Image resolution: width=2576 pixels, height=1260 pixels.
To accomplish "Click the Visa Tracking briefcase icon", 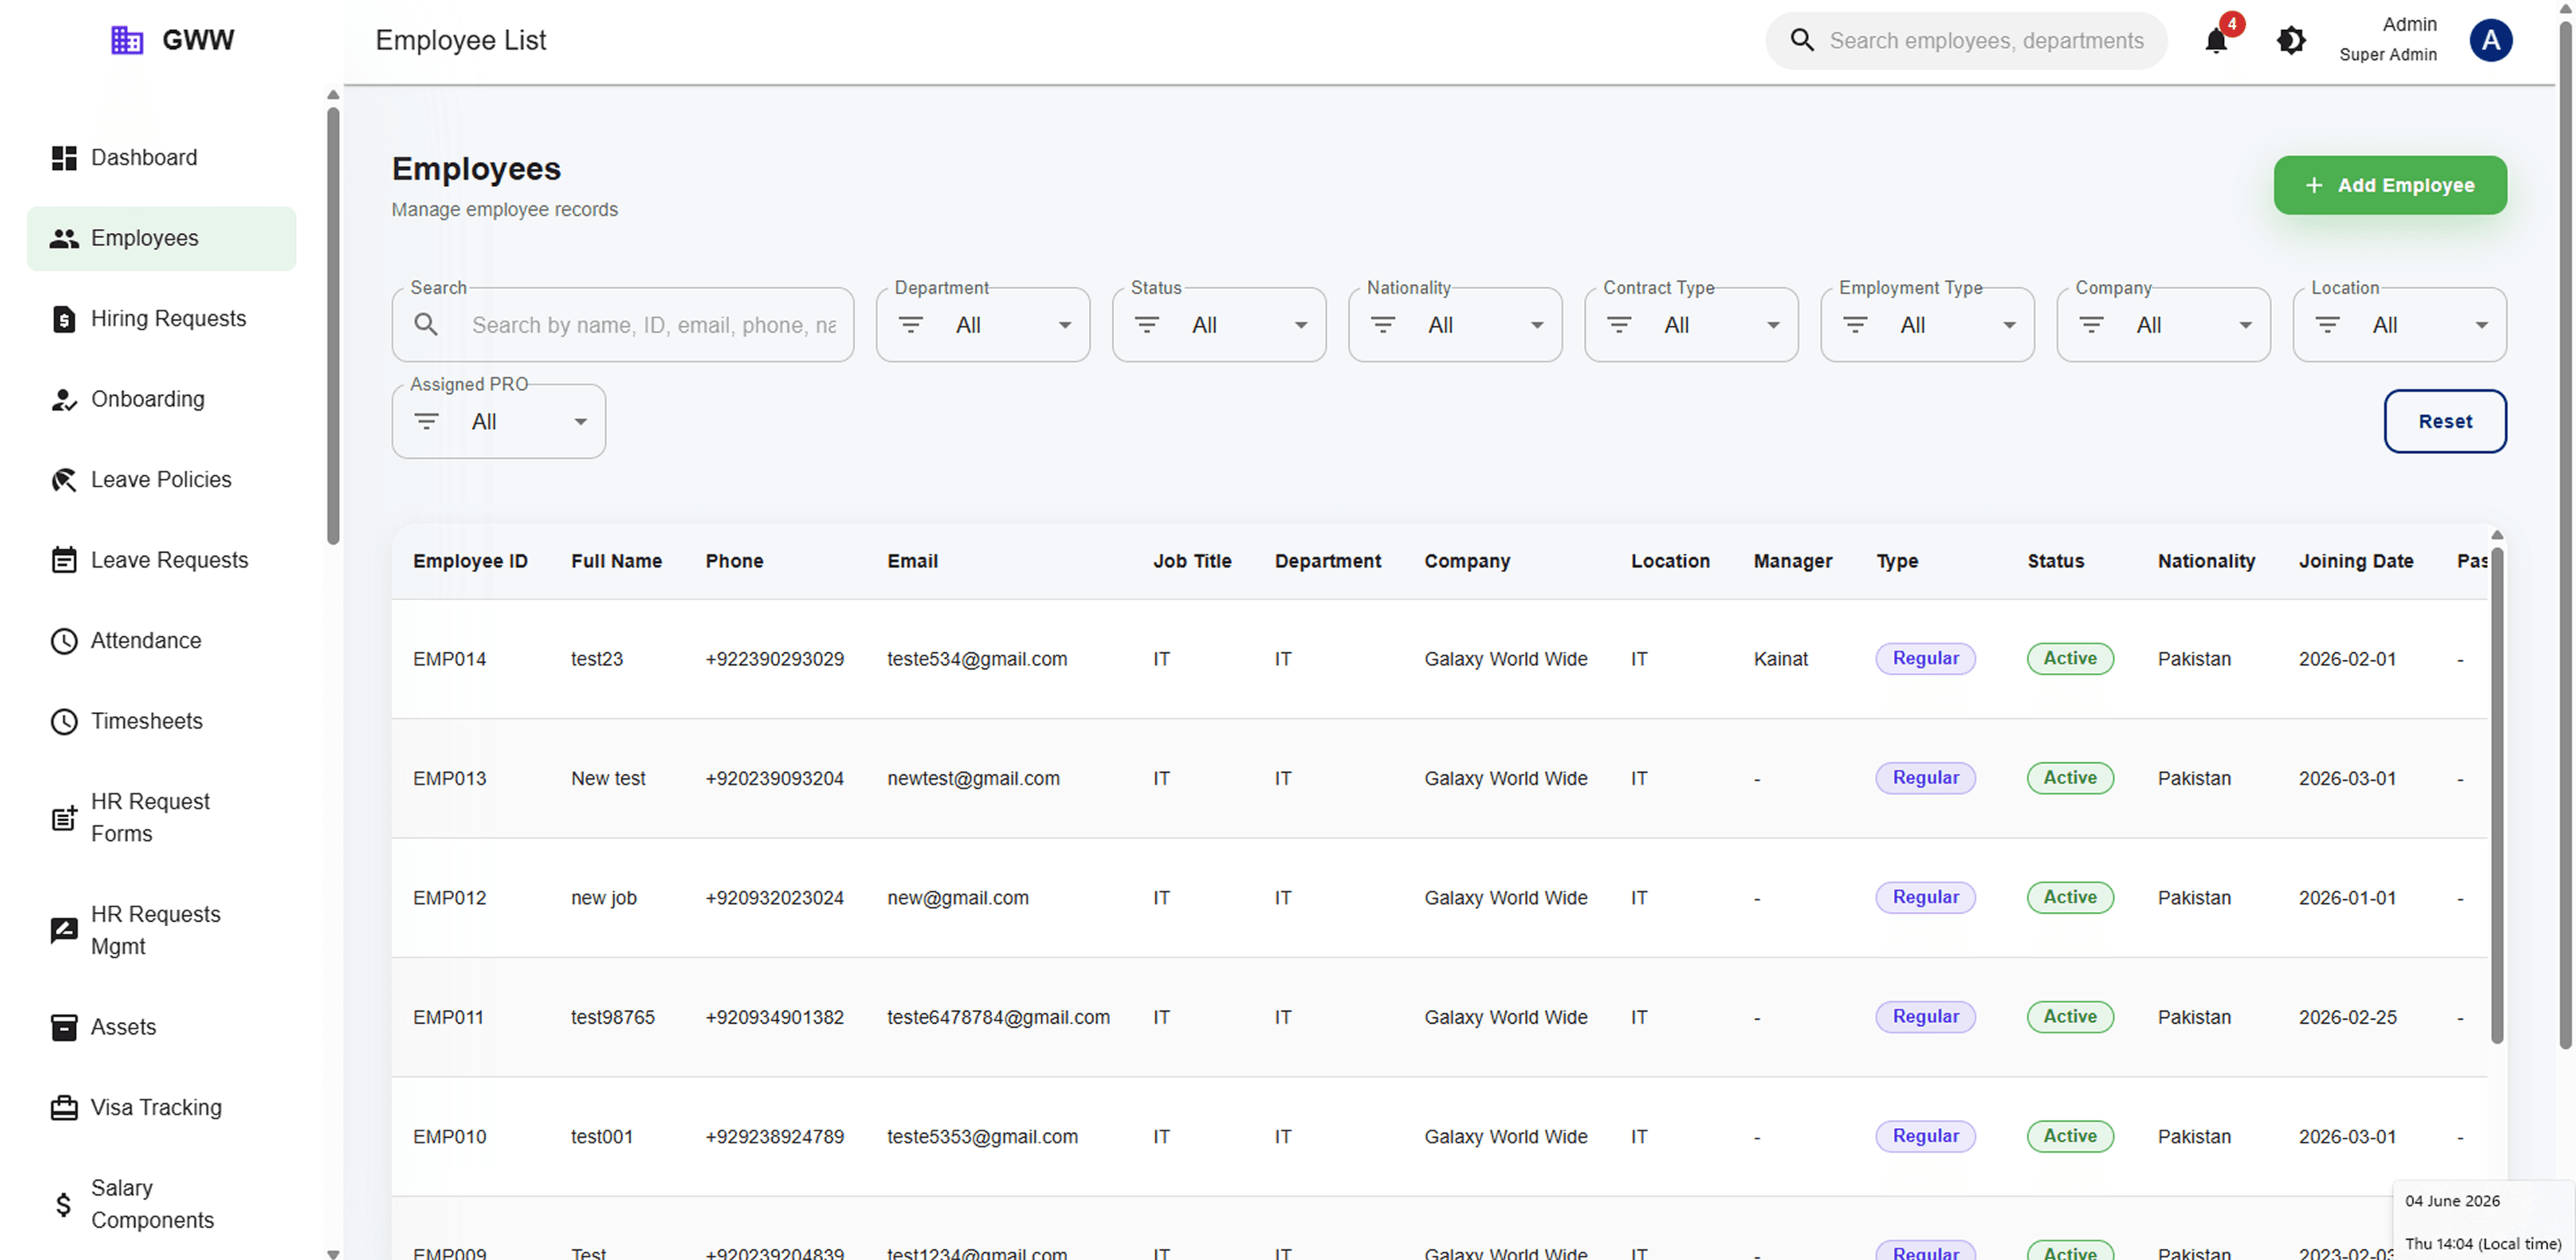I will click(x=64, y=1108).
